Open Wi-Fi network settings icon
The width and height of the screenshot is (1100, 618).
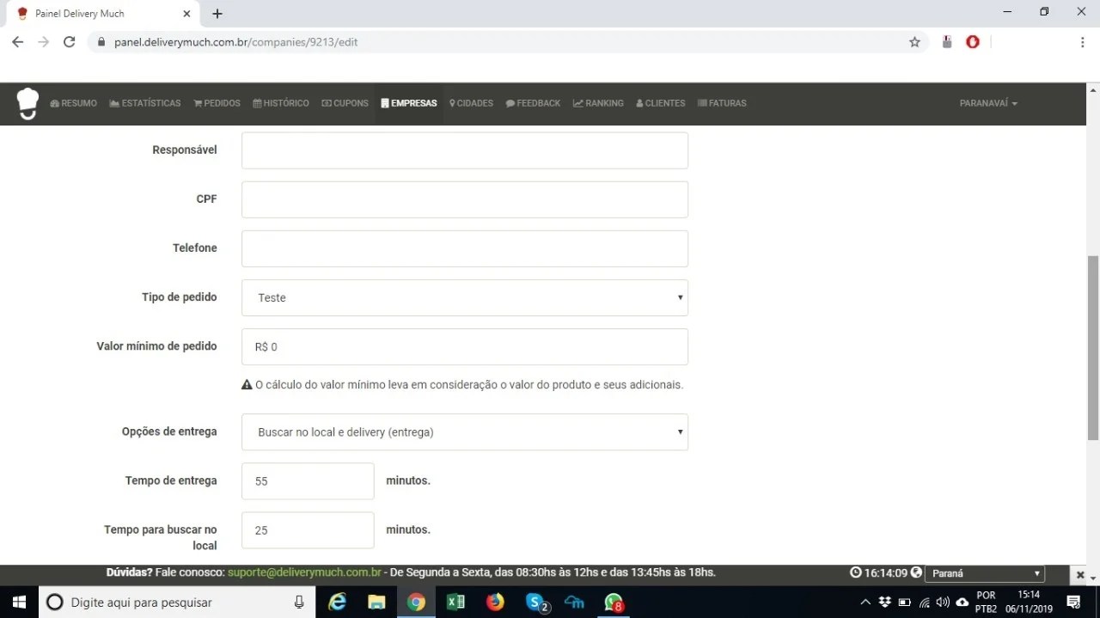(x=925, y=603)
